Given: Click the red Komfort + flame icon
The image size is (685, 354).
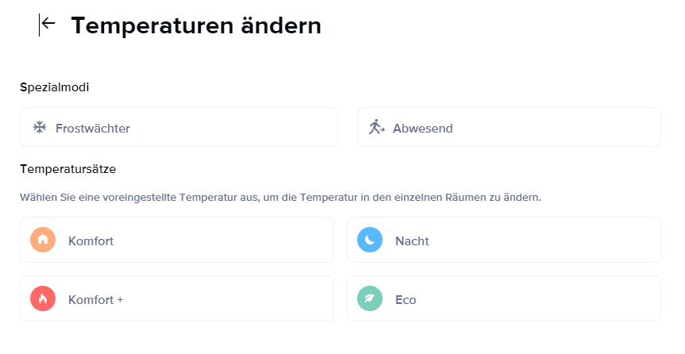Looking at the screenshot, I should 43,298.
